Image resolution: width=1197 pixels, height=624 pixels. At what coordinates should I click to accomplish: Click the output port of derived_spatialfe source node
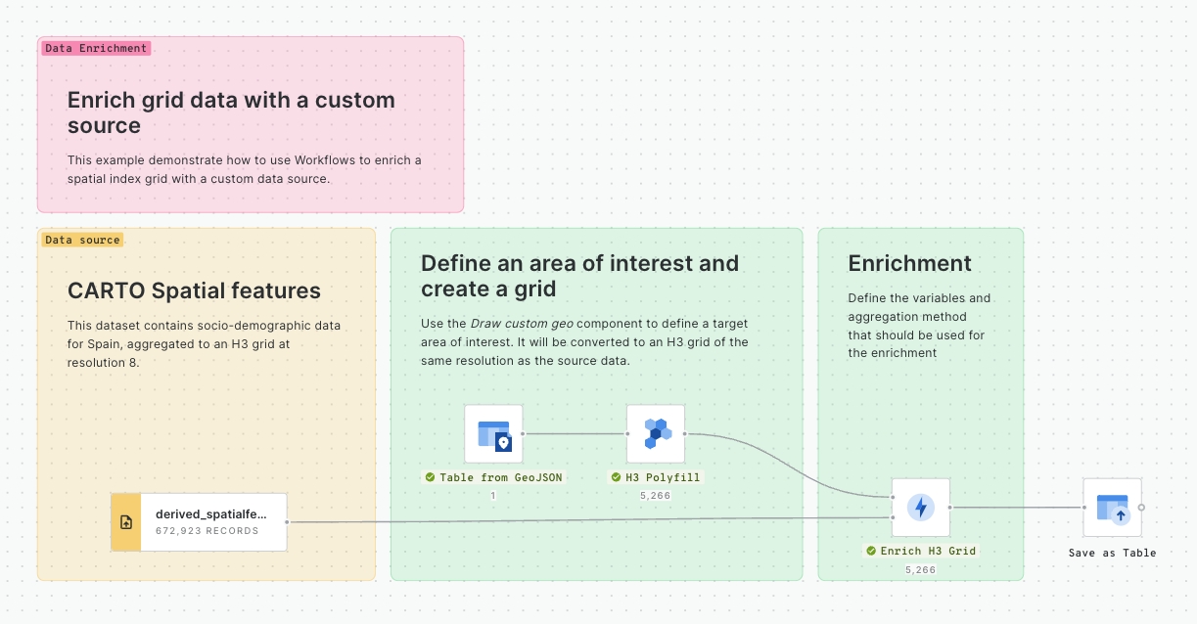[287, 522]
